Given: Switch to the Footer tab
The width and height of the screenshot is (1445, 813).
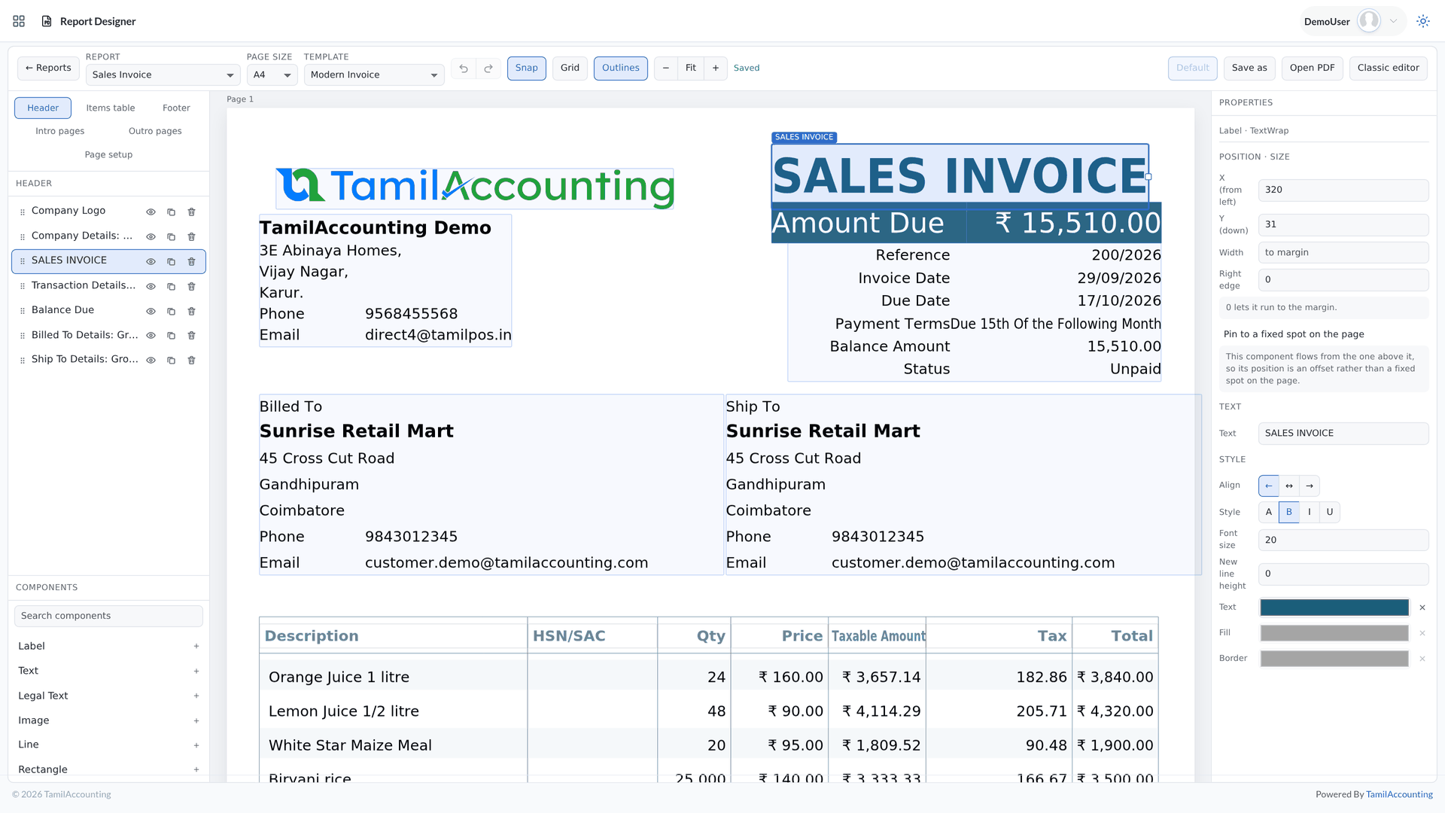Looking at the screenshot, I should (x=176, y=108).
